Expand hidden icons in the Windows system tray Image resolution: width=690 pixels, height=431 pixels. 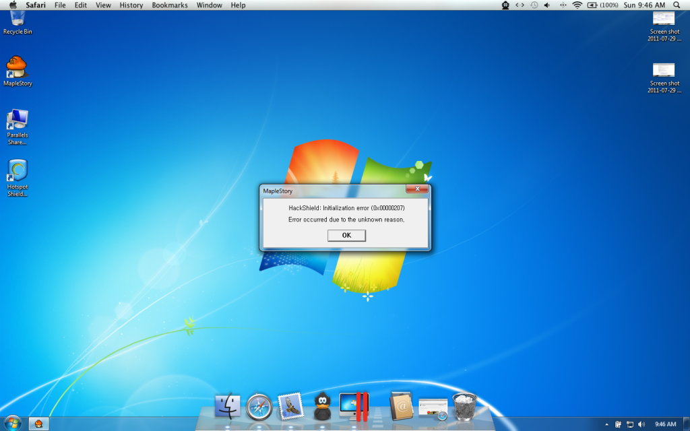[607, 424]
